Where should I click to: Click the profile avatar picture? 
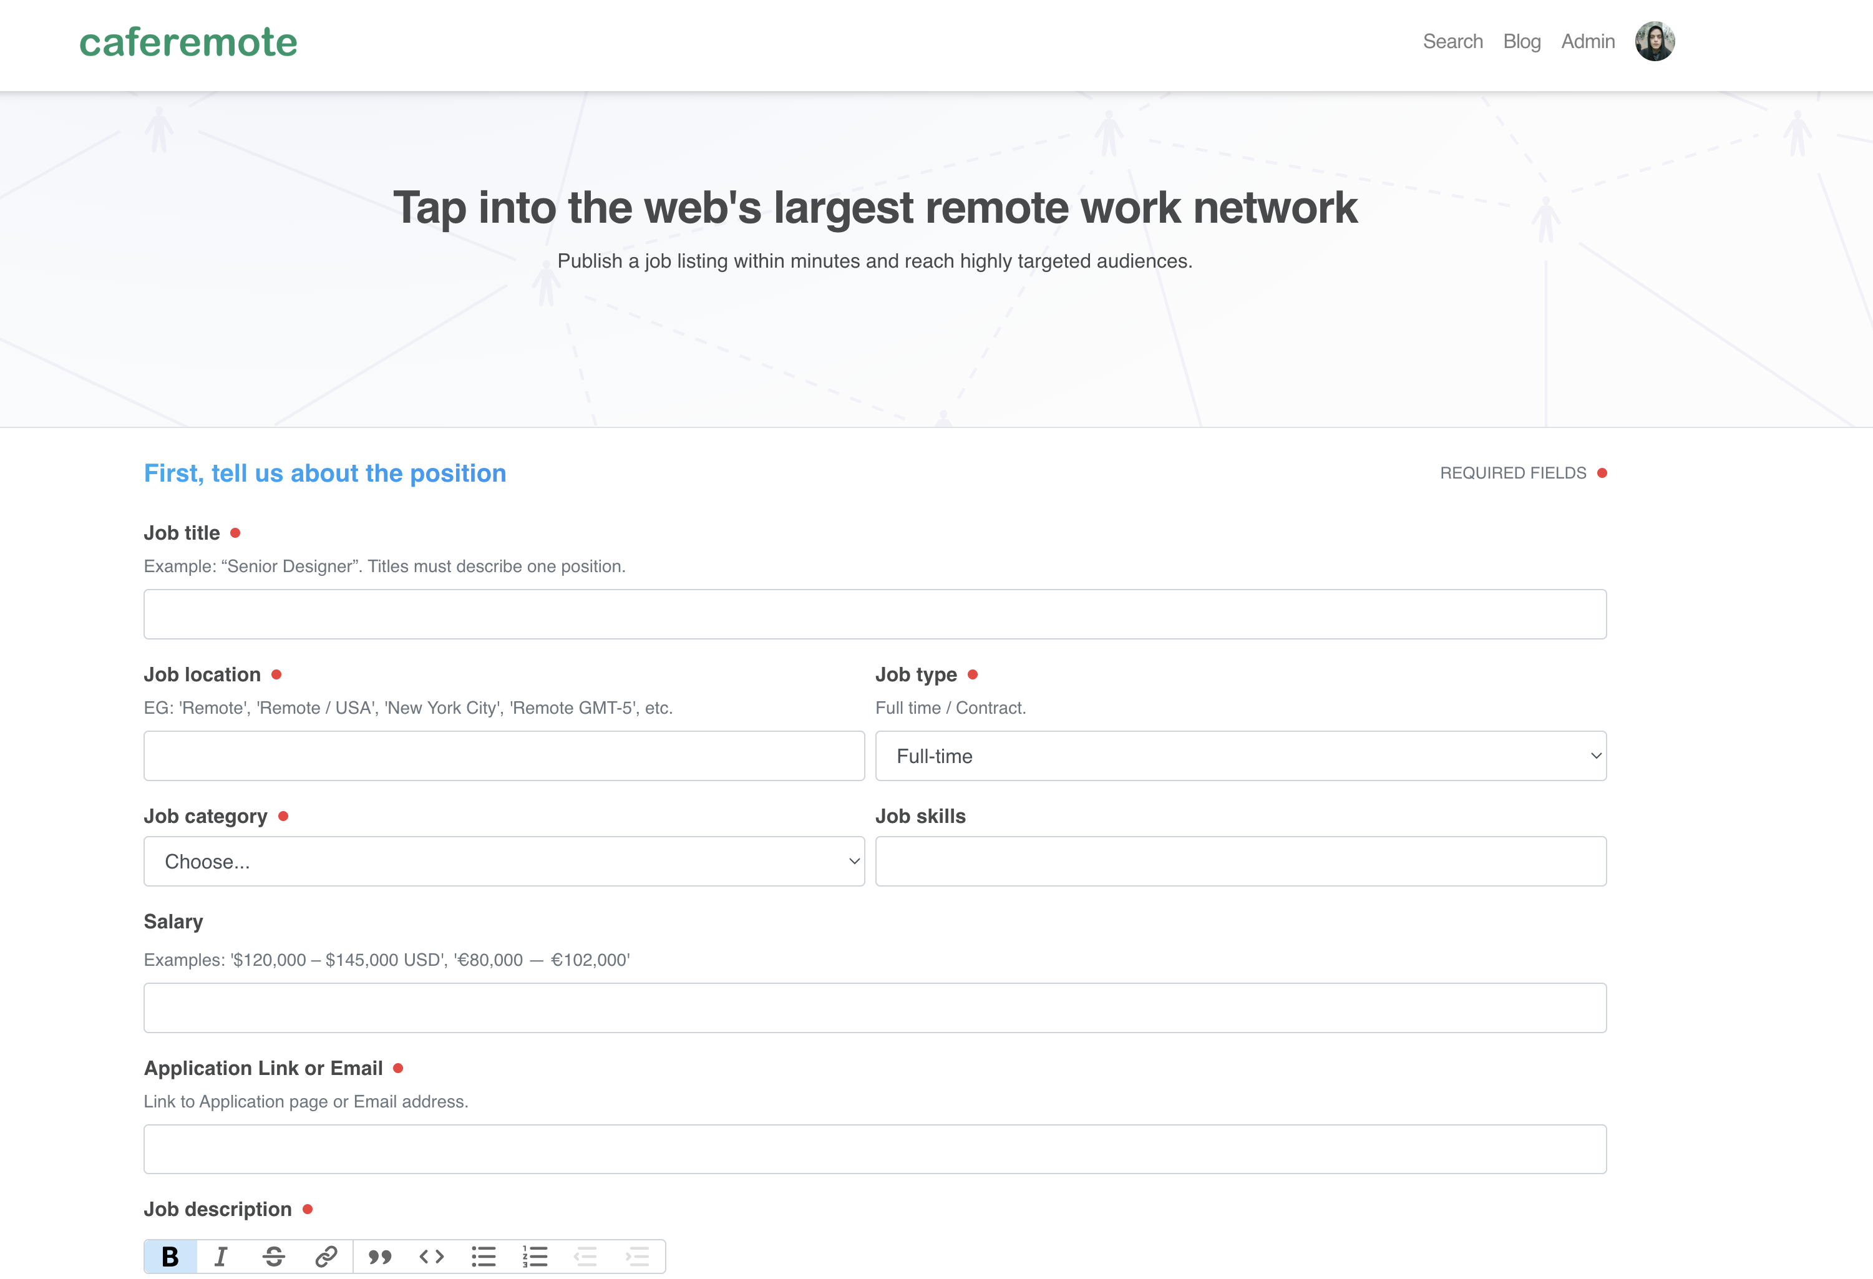[1657, 41]
